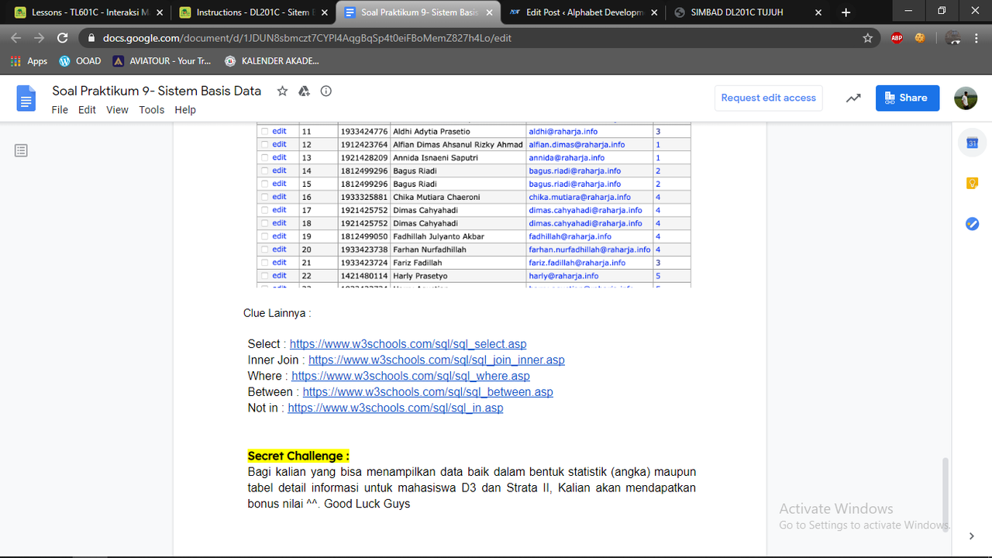
Task: Open the OOAD bookmark
Action: [x=81, y=60]
